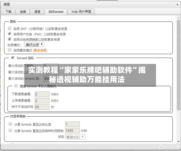Click the scrollbar down arrow

[178, 142]
